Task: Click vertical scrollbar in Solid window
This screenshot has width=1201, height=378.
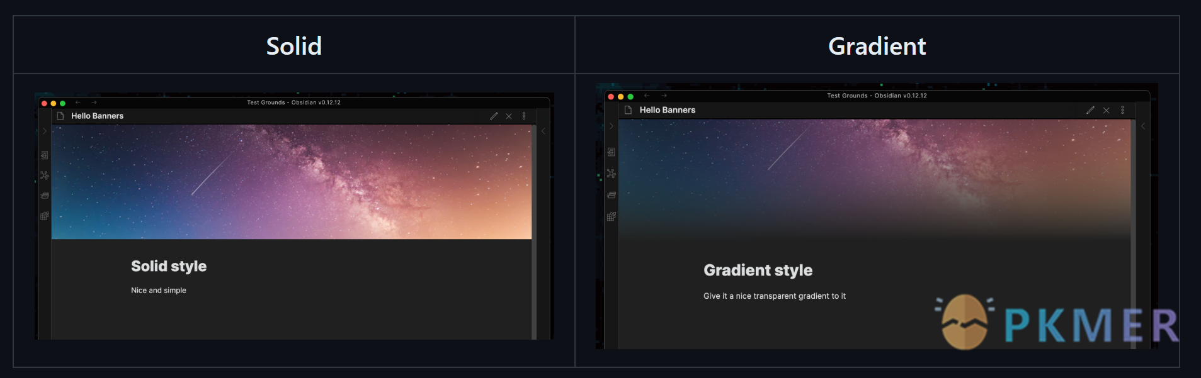Action: point(534,232)
